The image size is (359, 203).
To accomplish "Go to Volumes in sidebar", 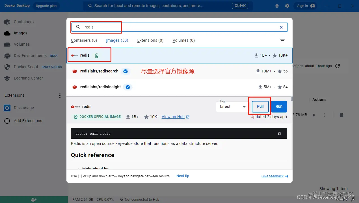I will coord(21,44).
